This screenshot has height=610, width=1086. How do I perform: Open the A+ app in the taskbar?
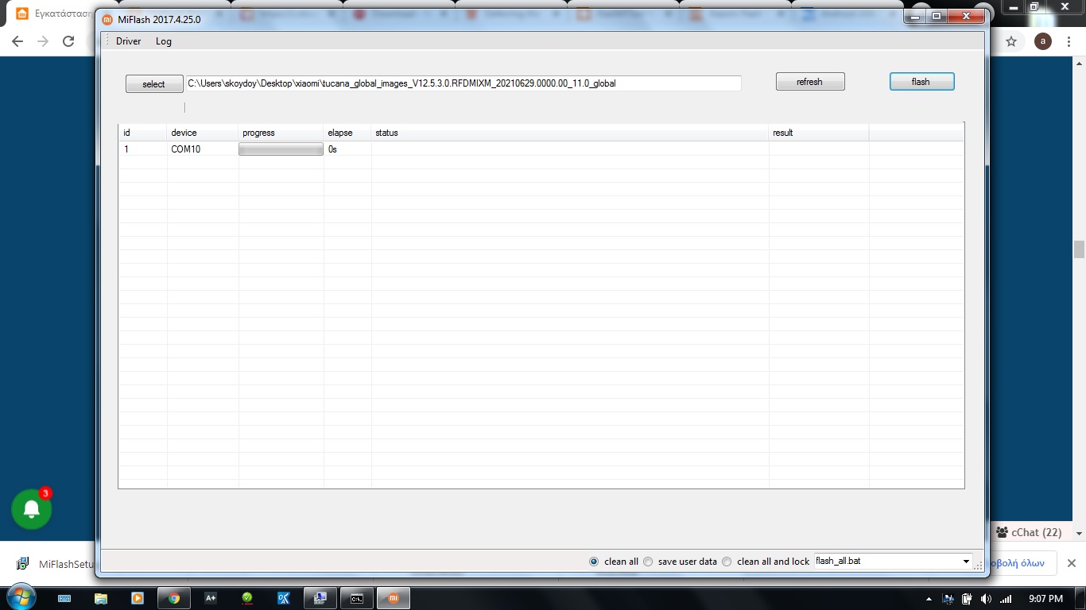click(x=211, y=598)
